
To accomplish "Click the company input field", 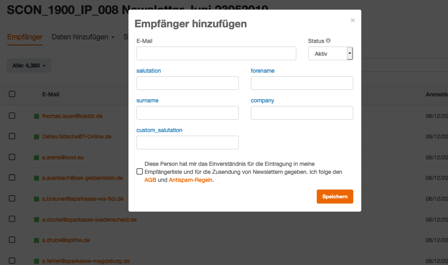I will (x=302, y=113).
